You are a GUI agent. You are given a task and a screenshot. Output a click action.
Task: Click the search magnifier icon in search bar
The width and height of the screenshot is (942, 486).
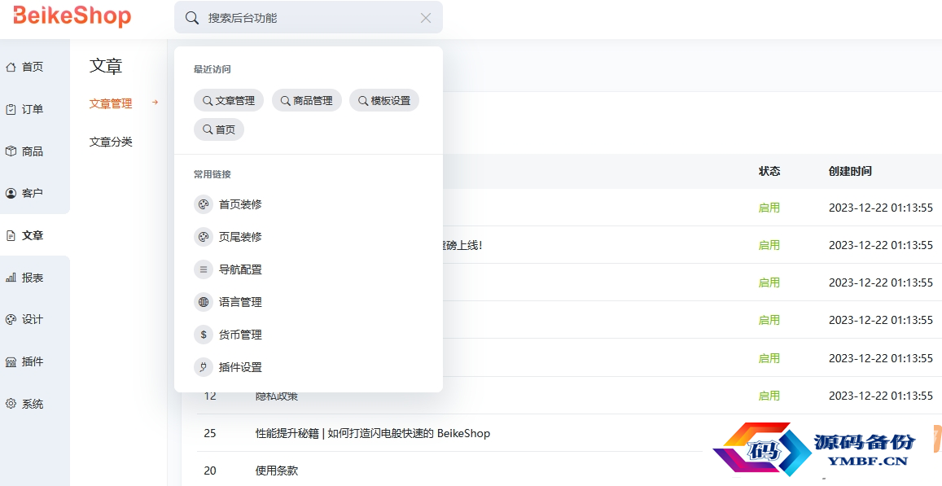pos(192,18)
